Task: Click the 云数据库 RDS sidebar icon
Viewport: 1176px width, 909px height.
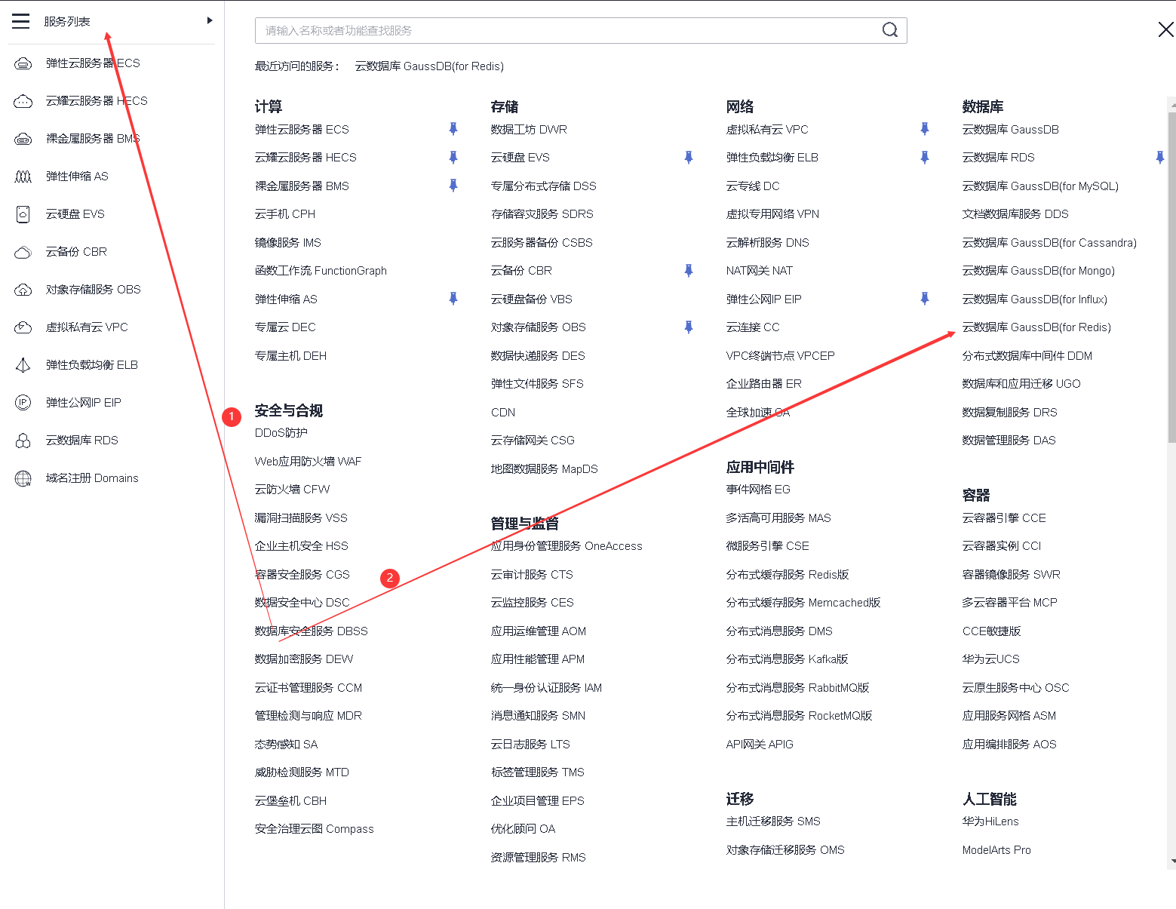Action: 23,441
